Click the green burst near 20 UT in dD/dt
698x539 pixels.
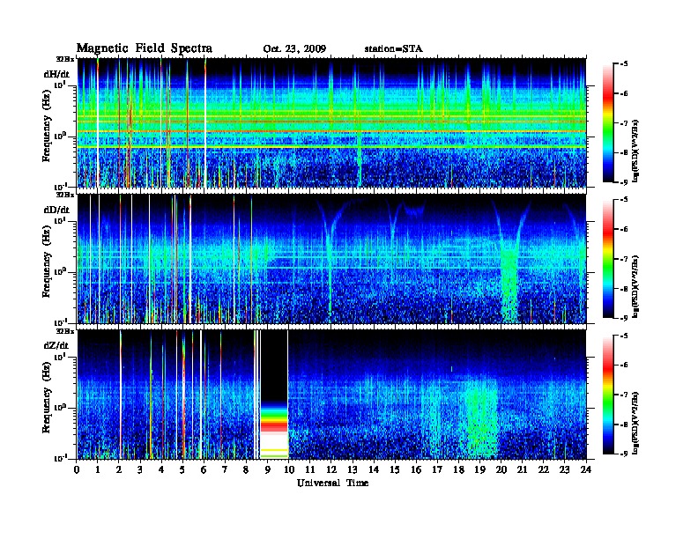coord(509,284)
